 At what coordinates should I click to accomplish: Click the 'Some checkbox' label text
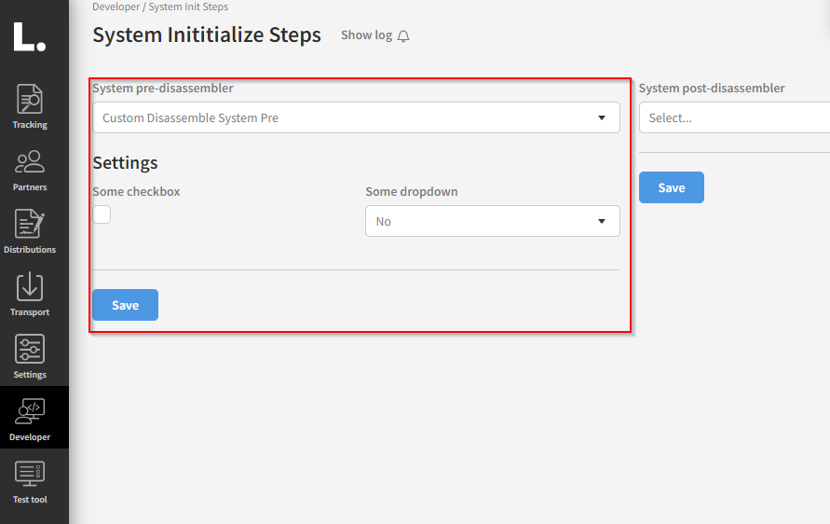[x=136, y=191]
